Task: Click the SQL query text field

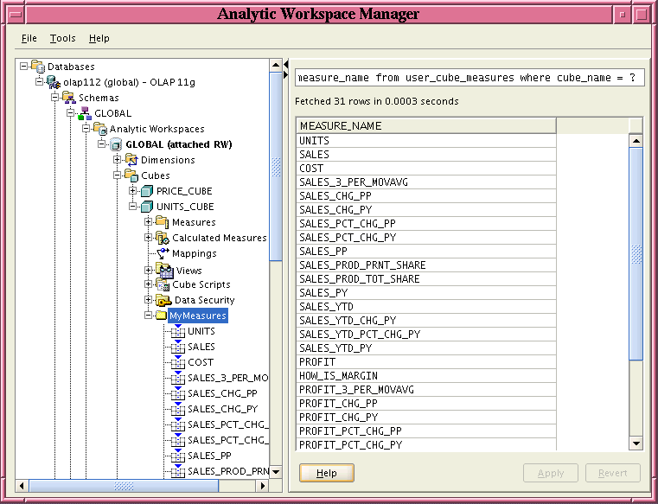Action: point(468,78)
